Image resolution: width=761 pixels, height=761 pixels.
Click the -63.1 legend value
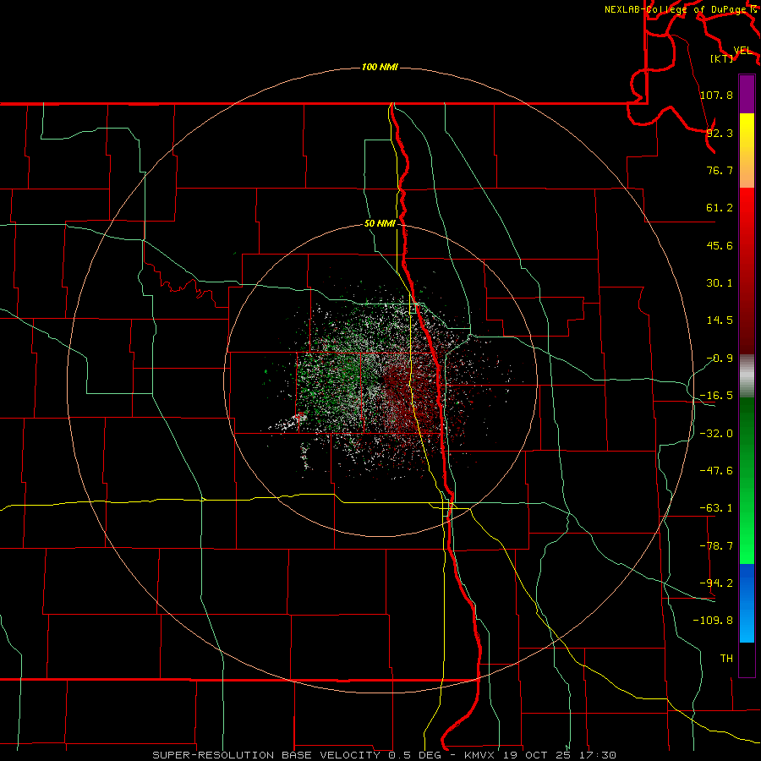(x=716, y=508)
